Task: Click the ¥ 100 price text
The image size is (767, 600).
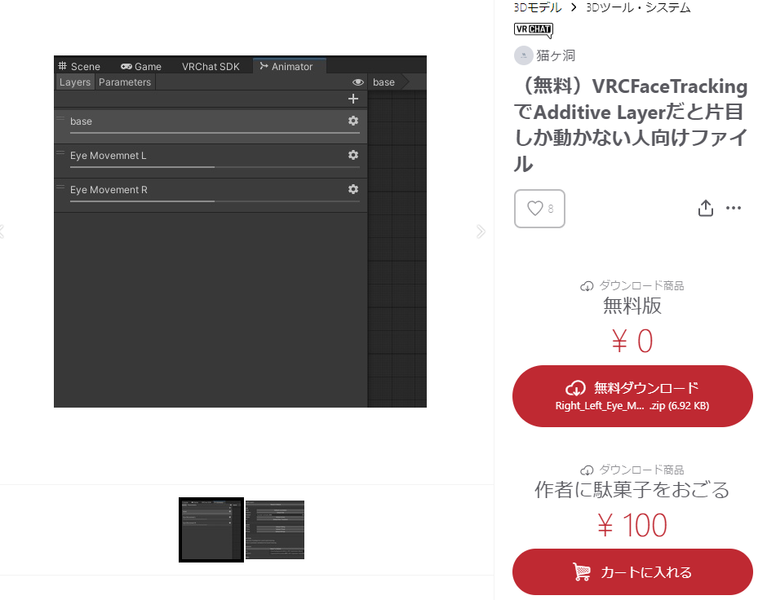Action: (632, 526)
